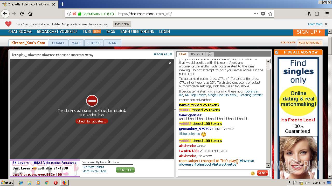Open the TAGS menu item

[x=110, y=32]
